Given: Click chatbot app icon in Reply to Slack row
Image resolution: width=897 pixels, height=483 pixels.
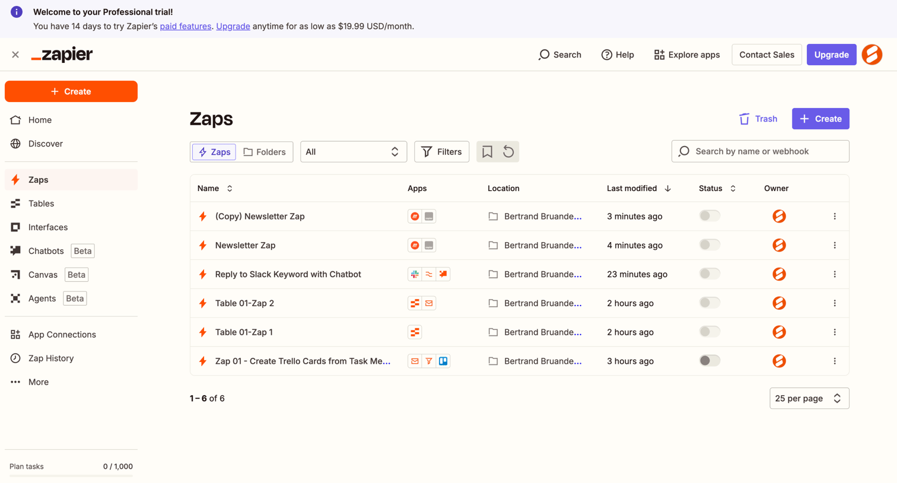Looking at the screenshot, I should (x=443, y=274).
